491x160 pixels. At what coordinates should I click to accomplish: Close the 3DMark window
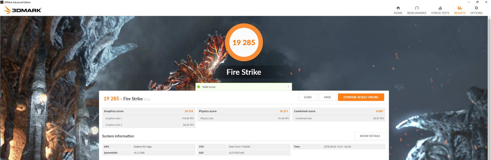[x=486, y=2]
